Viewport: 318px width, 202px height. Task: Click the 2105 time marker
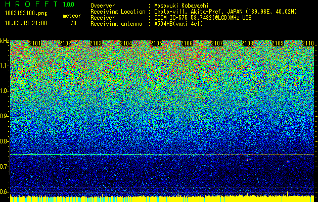(x=156, y=43)
